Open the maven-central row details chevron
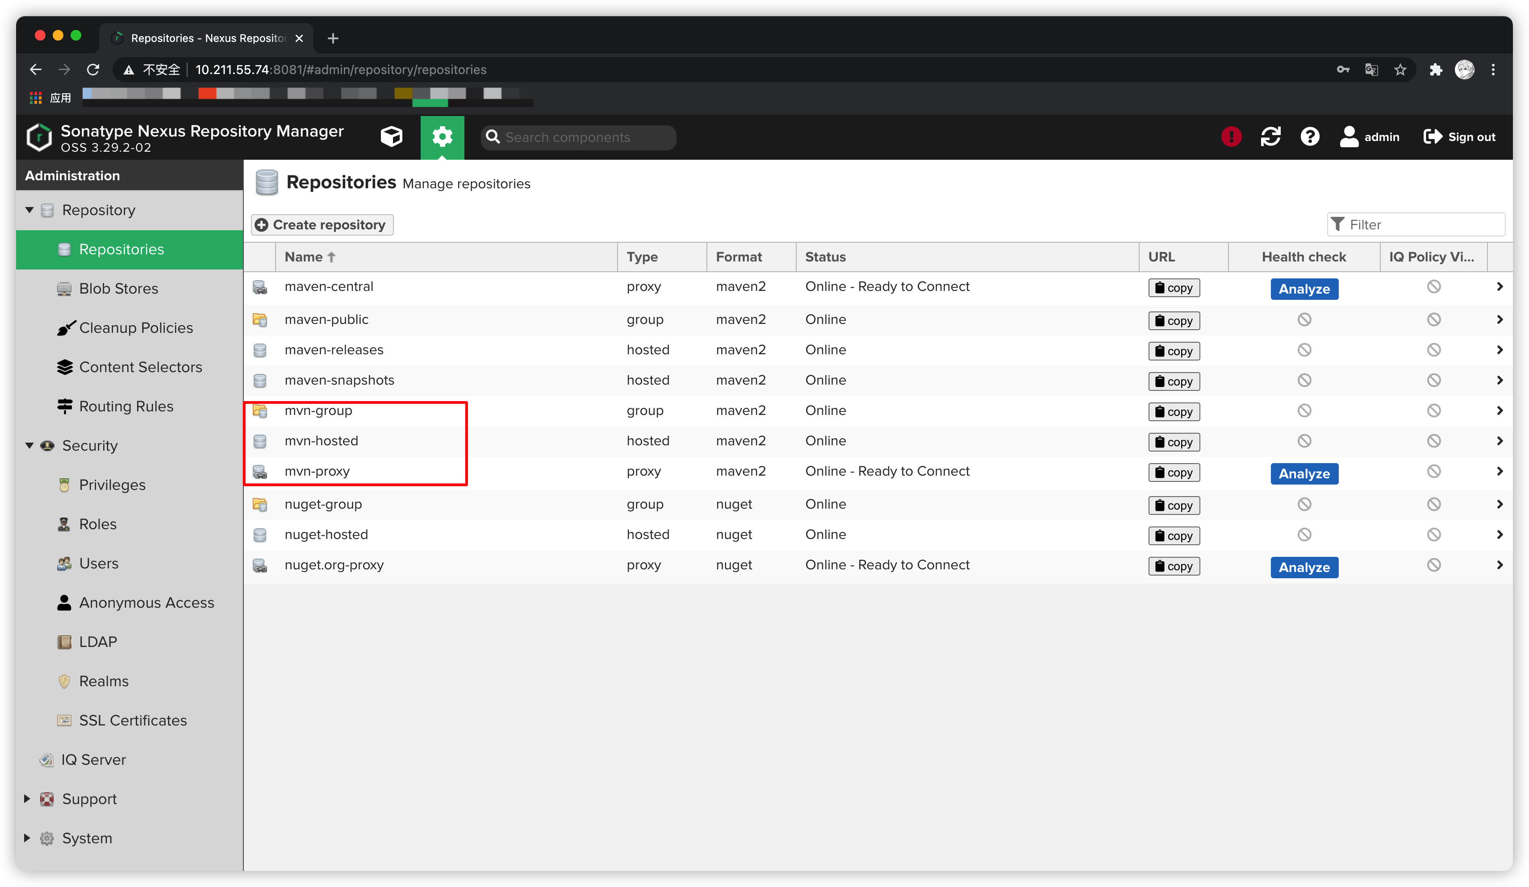This screenshot has height=887, width=1529. (1499, 287)
